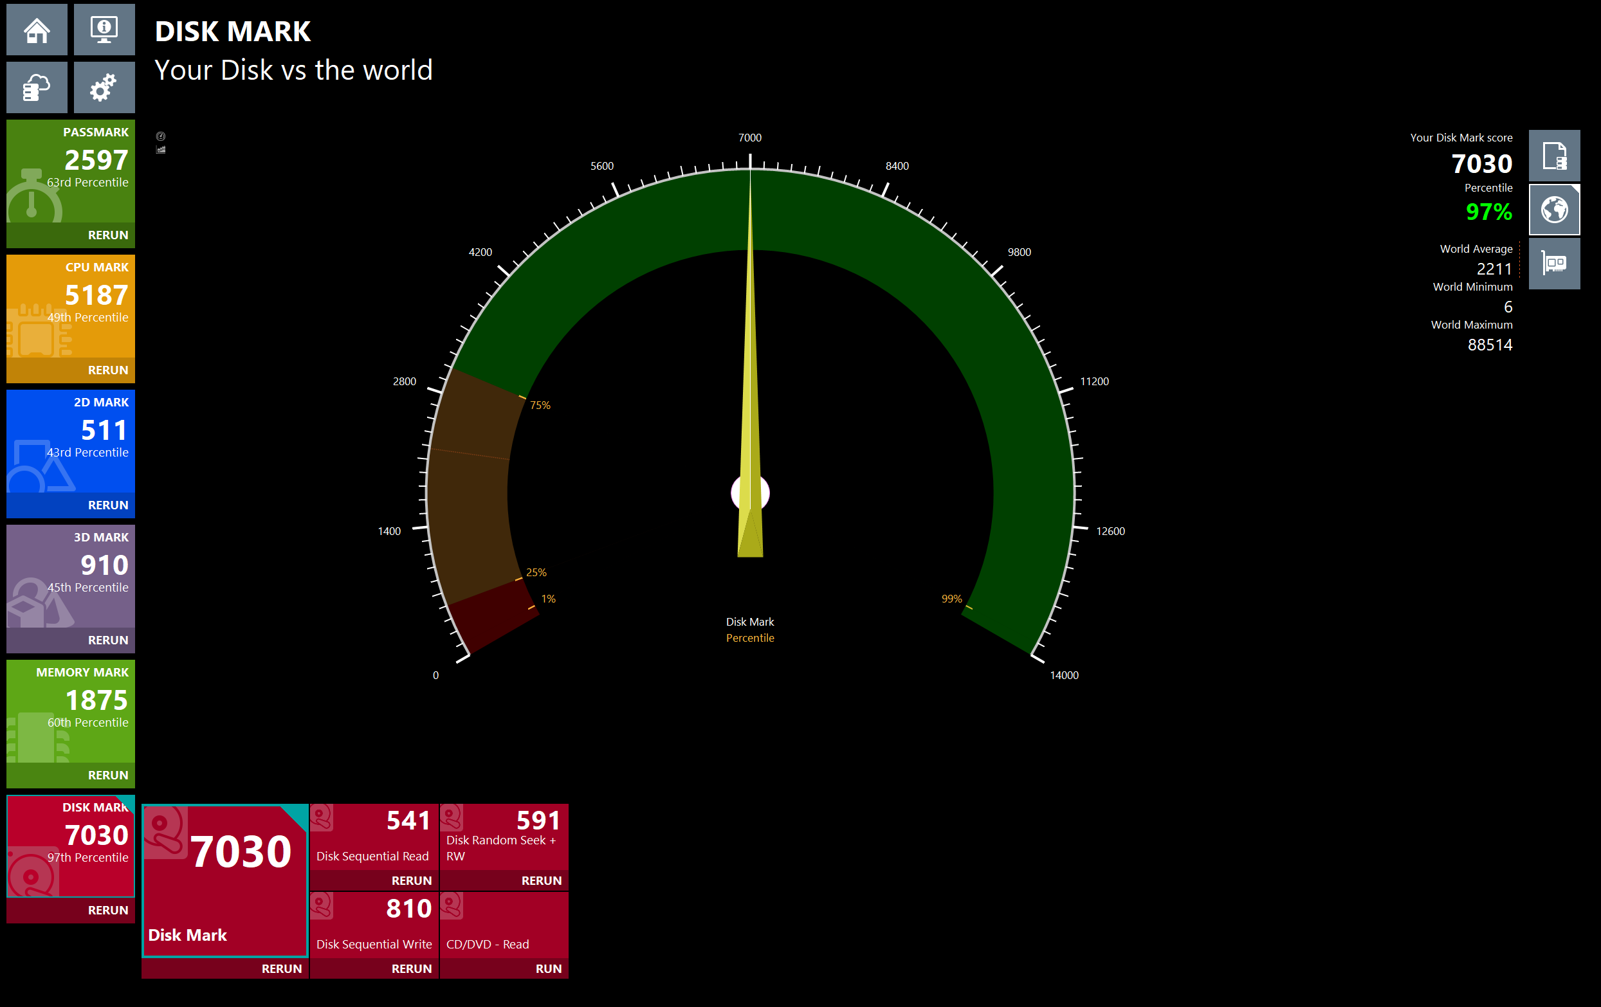The height and width of the screenshot is (1007, 1601).
Task: Open the cloud baseline management icon
Action: [x=37, y=87]
